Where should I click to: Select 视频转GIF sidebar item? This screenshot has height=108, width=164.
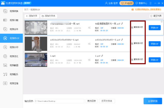11,38
